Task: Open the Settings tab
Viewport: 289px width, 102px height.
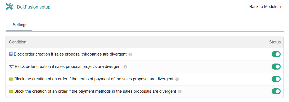Action: click(20, 25)
